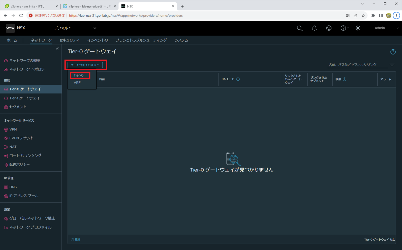Click the translate page icon

pyautogui.click(x=348, y=15)
